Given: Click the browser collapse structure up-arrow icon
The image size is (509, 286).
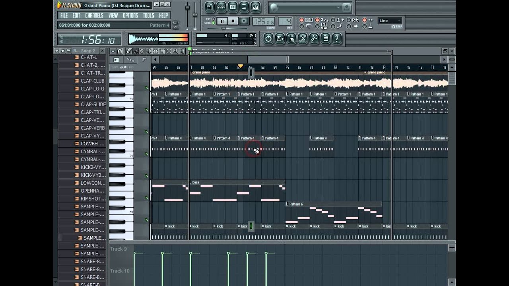Looking at the screenshot, I should click(x=63, y=51).
